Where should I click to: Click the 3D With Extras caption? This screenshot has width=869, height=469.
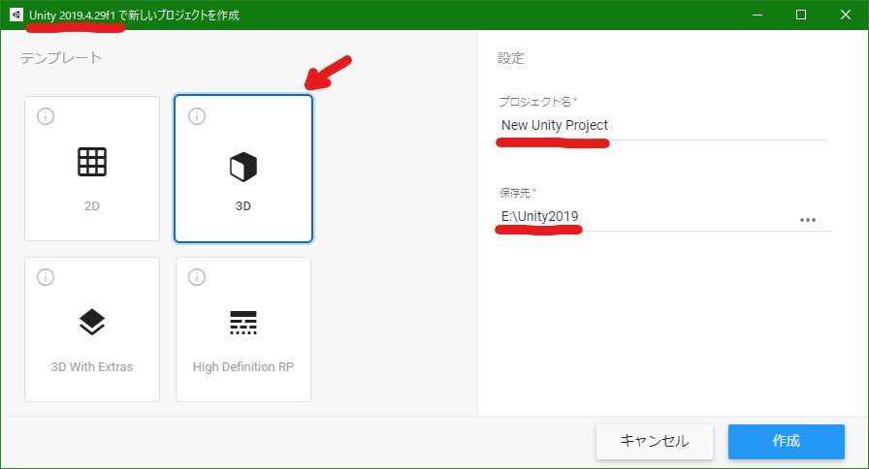pos(92,366)
